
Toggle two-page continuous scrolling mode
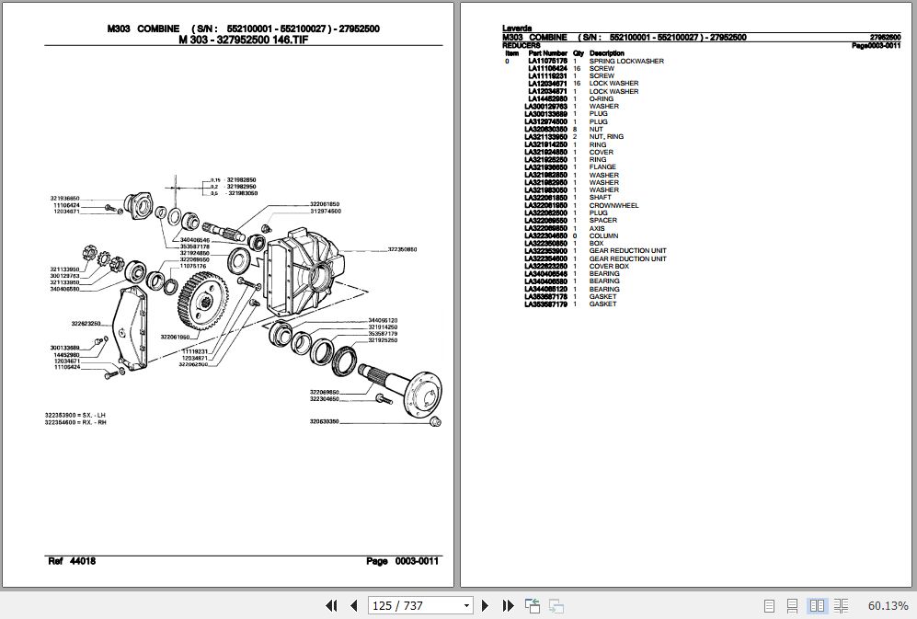(x=841, y=606)
